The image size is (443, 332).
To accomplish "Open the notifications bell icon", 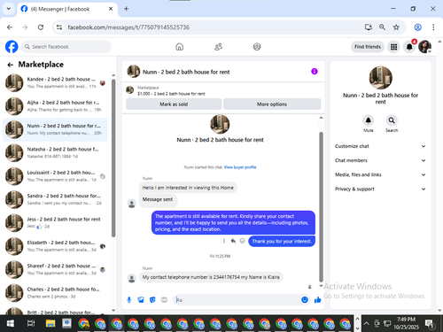I will coord(409,47).
